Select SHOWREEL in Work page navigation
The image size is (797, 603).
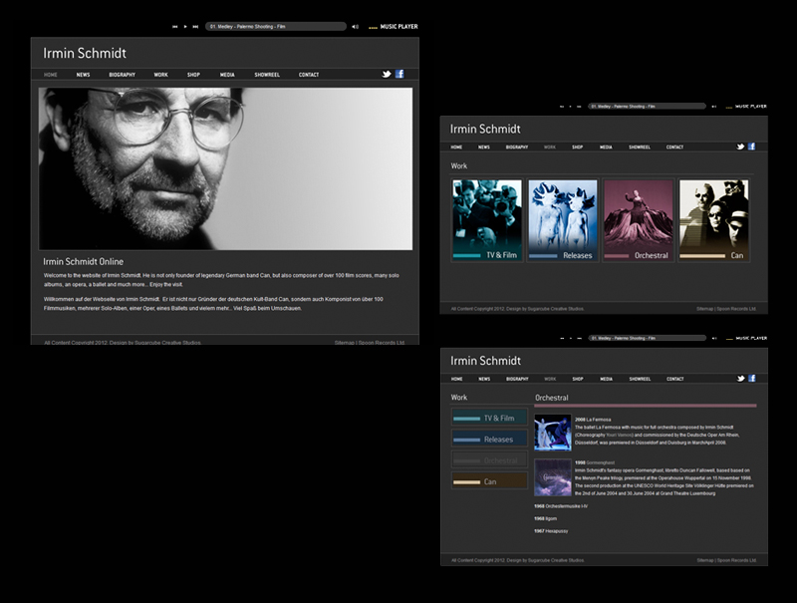(x=640, y=148)
